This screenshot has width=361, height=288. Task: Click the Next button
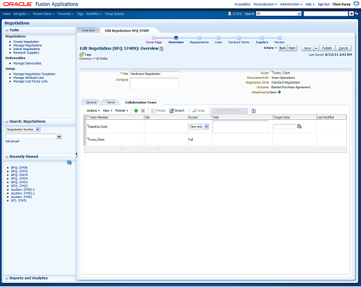pyautogui.click(x=292, y=48)
